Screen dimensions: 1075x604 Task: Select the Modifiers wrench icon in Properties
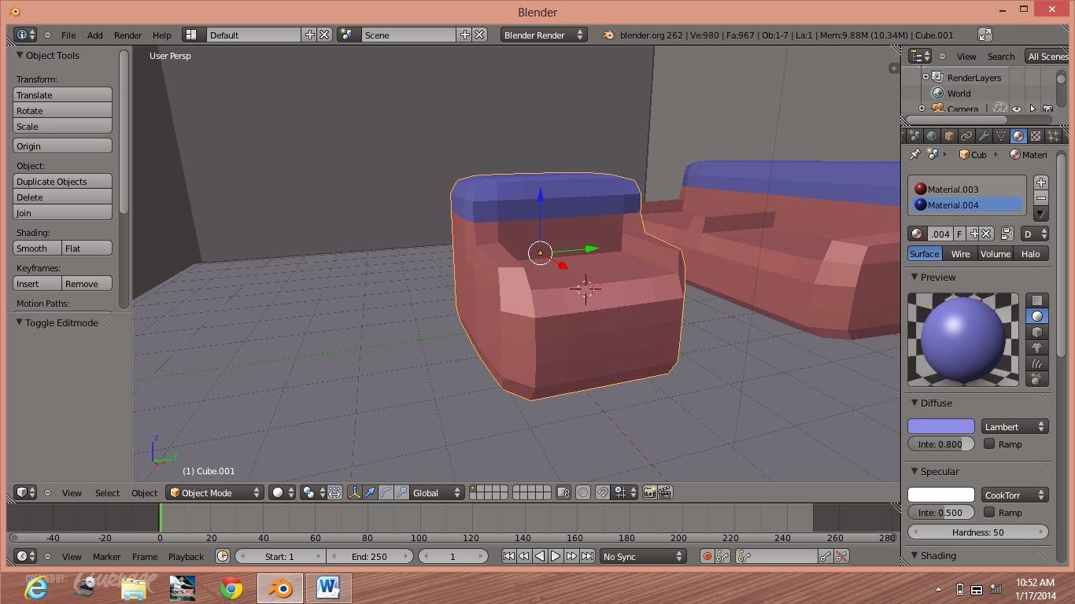984,135
